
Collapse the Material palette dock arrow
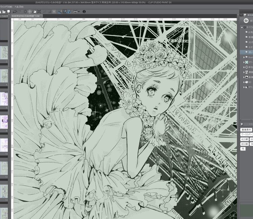click(x=241, y=15)
